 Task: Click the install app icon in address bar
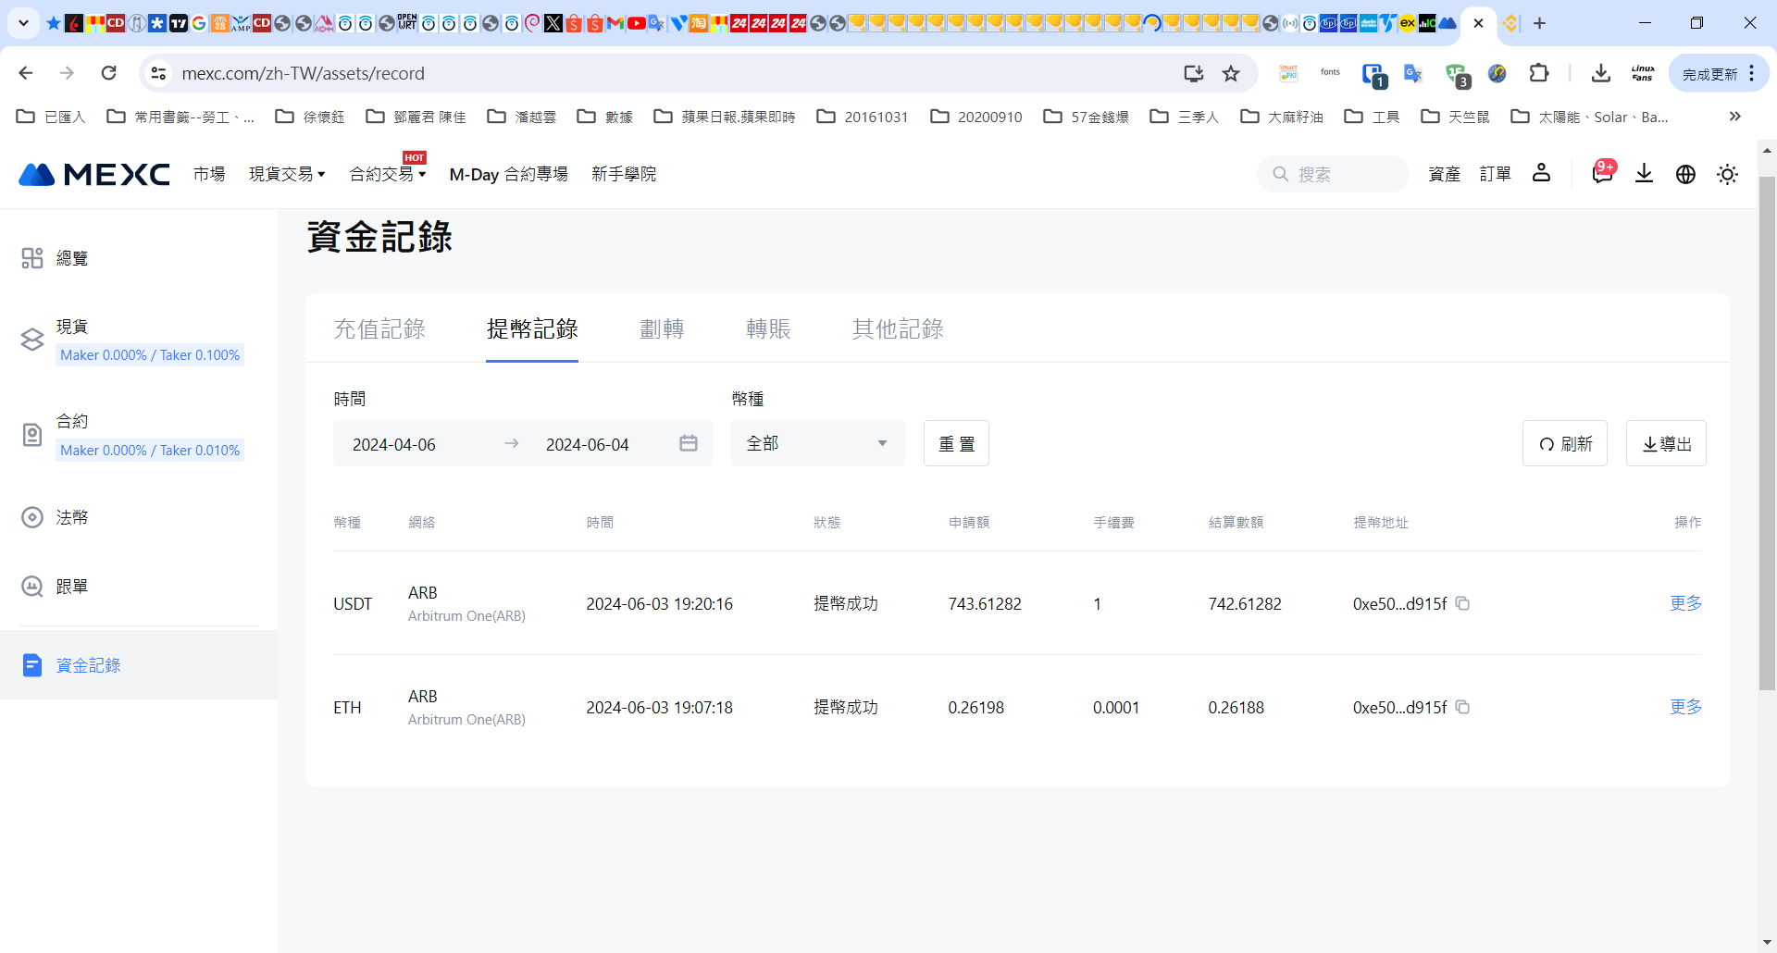pyautogui.click(x=1194, y=73)
